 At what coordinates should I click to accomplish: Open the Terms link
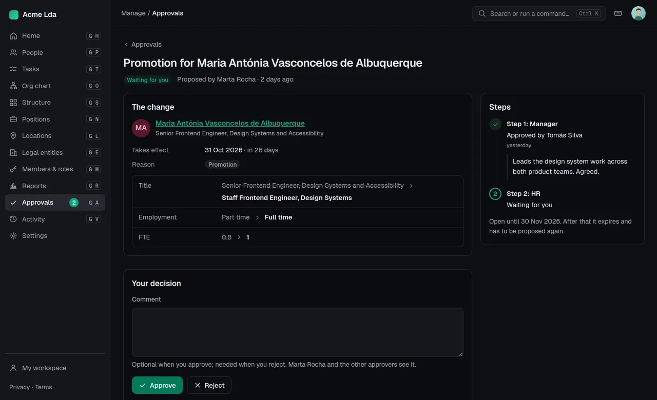[x=44, y=387]
